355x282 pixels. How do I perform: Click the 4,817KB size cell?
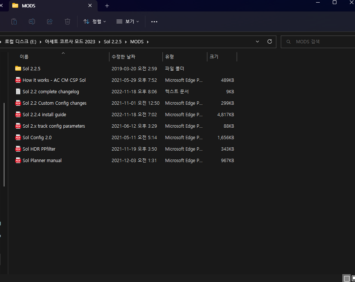click(x=226, y=115)
